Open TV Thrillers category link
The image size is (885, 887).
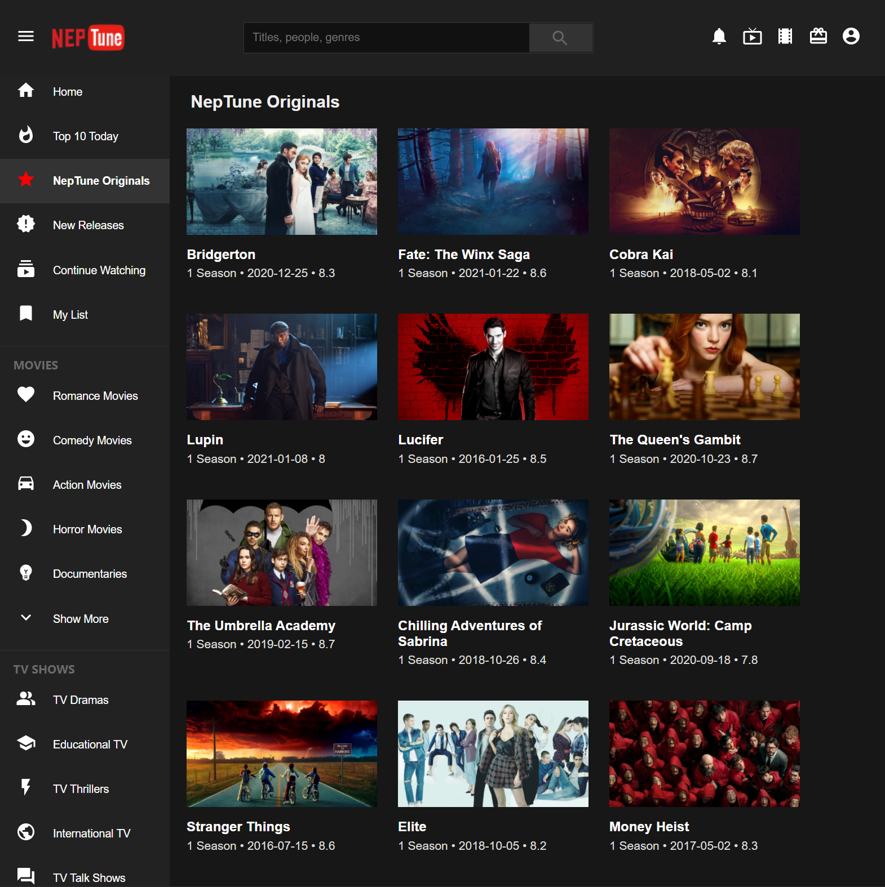81,789
